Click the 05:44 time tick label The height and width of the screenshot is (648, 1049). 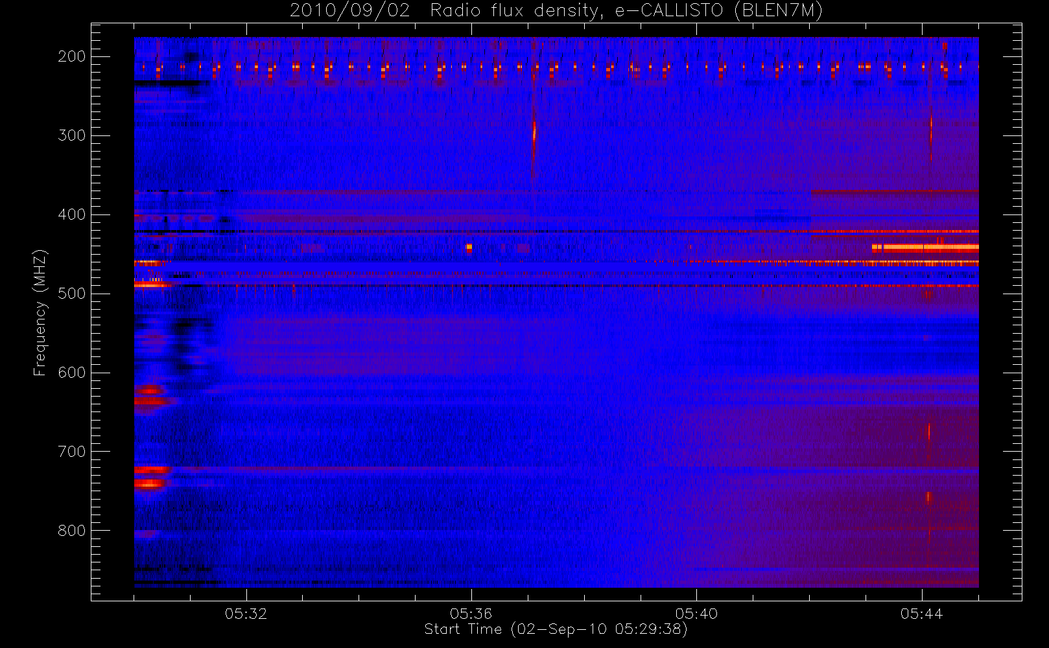[x=921, y=614]
